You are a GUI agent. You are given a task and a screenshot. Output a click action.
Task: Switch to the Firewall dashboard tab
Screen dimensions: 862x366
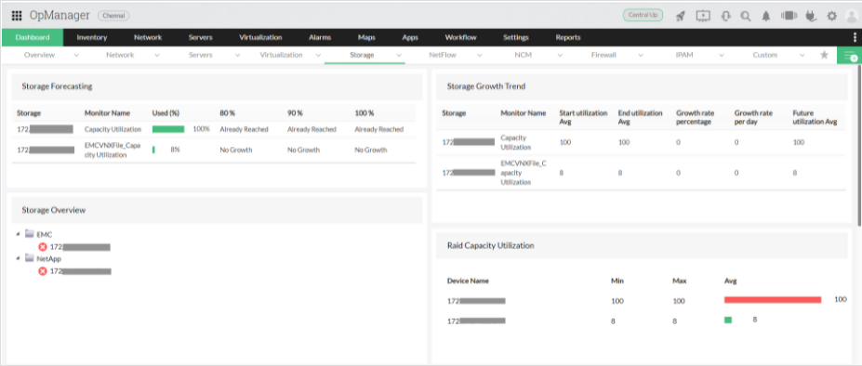(x=603, y=55)
